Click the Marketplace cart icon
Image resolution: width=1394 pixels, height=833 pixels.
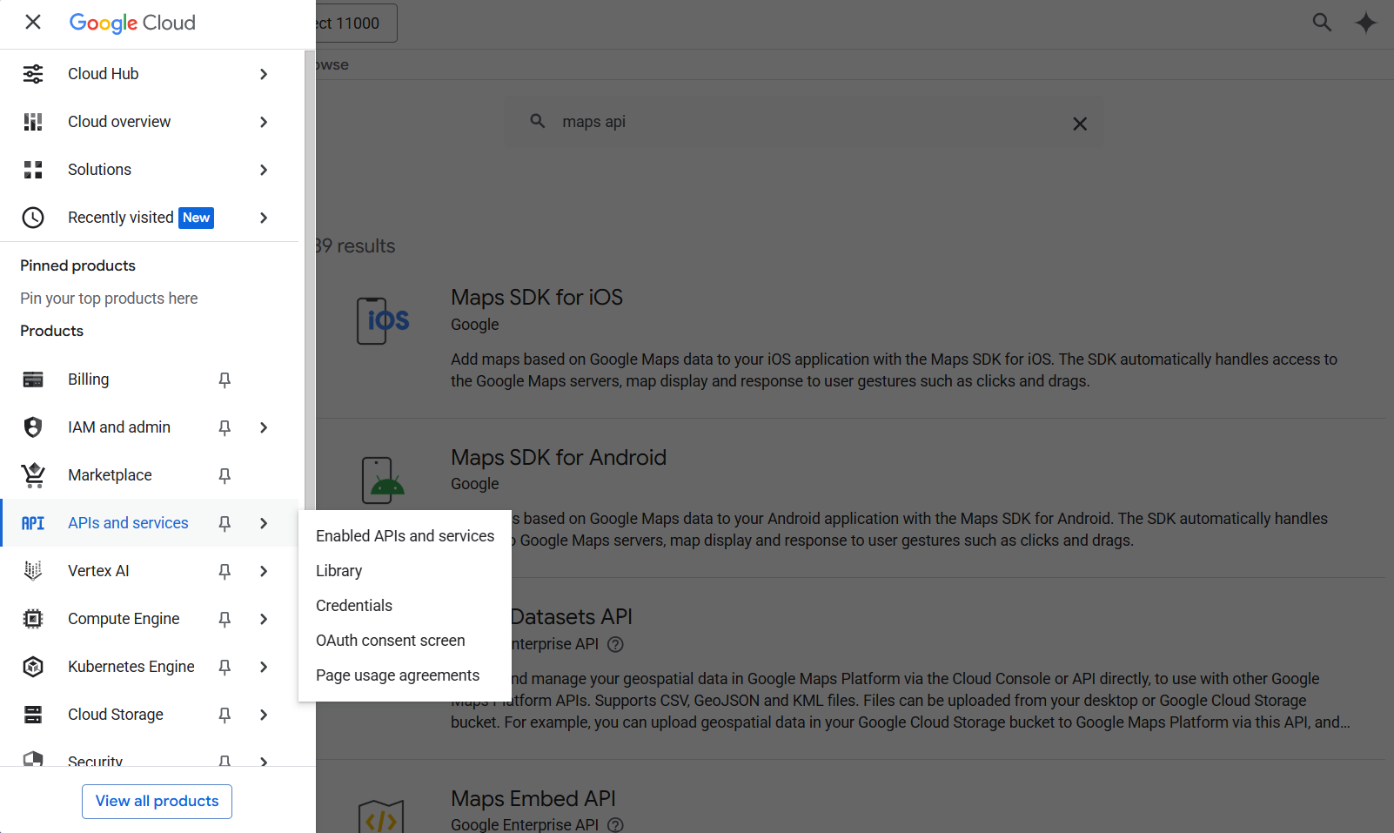(33, 475)
